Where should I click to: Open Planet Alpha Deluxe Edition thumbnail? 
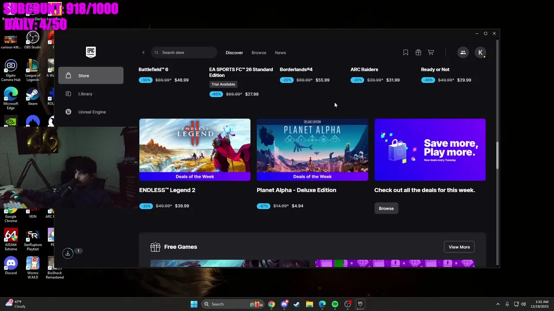[x=312, y=149]
